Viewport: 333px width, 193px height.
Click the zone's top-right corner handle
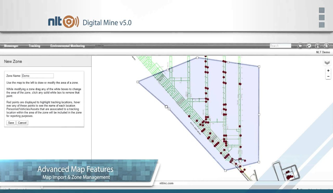259,66
